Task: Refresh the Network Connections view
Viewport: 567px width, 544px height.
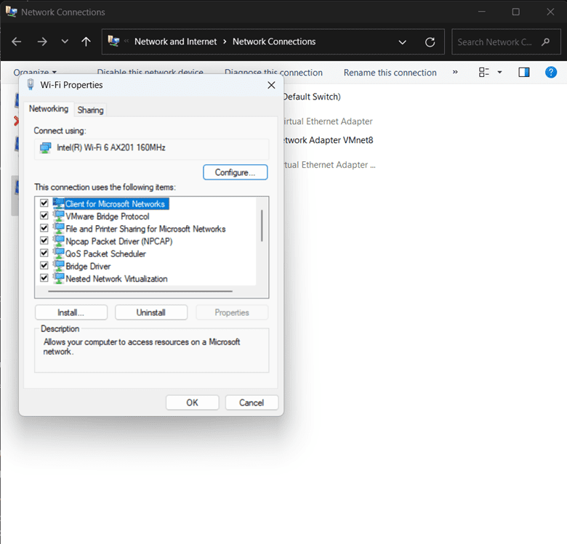Action: (x=430, y=42)
